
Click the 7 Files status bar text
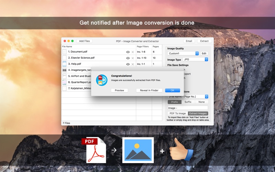point(66,123)
